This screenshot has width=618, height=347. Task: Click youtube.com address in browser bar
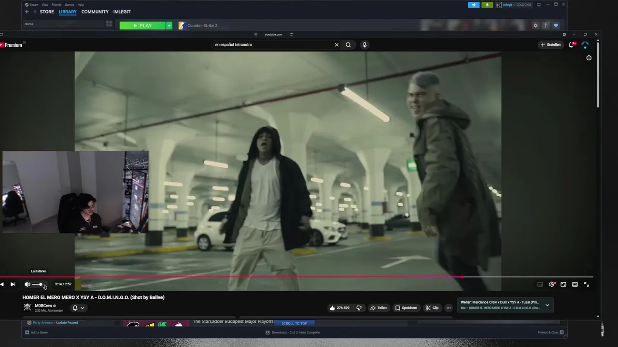(273, 35)
